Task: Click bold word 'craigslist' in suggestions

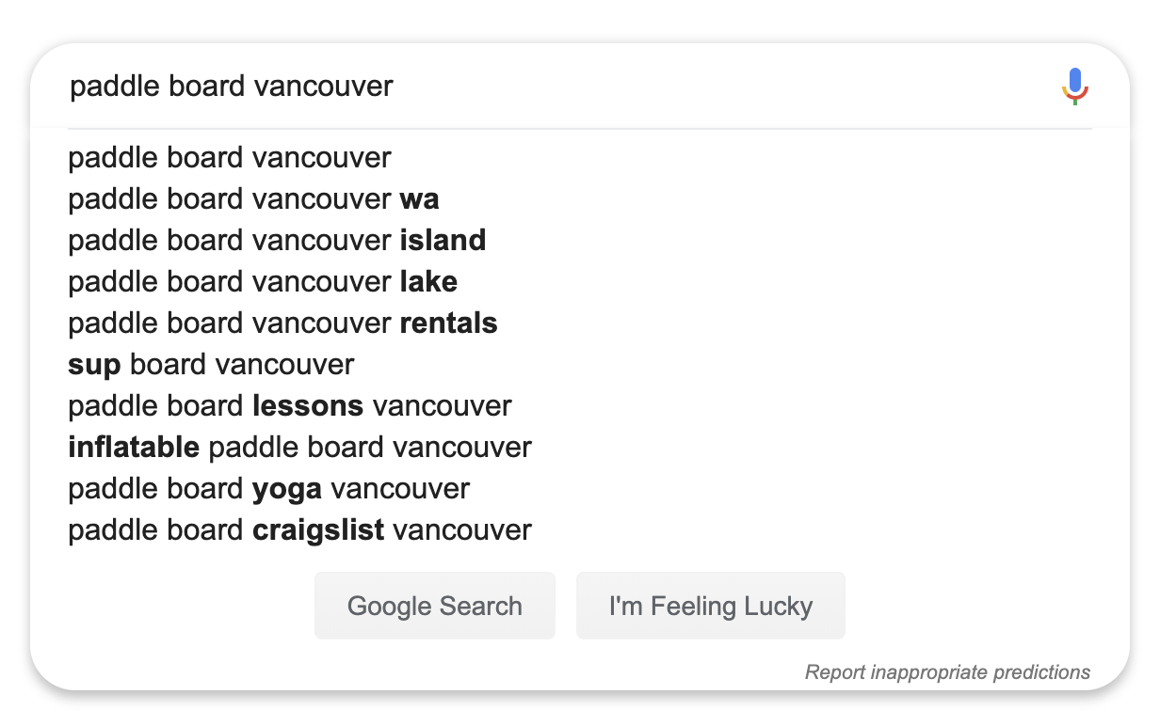Action: 318,529
